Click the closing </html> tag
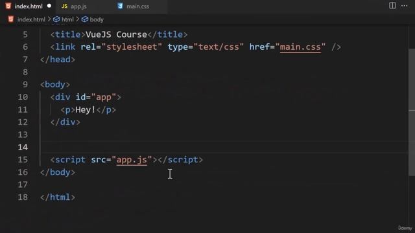The height and width of the screenshot is (233, 415). 58,197
